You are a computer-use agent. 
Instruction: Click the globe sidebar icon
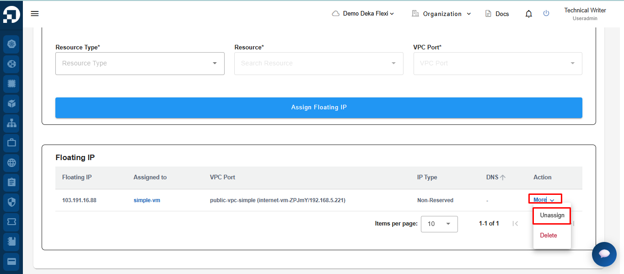coord(11,162)
